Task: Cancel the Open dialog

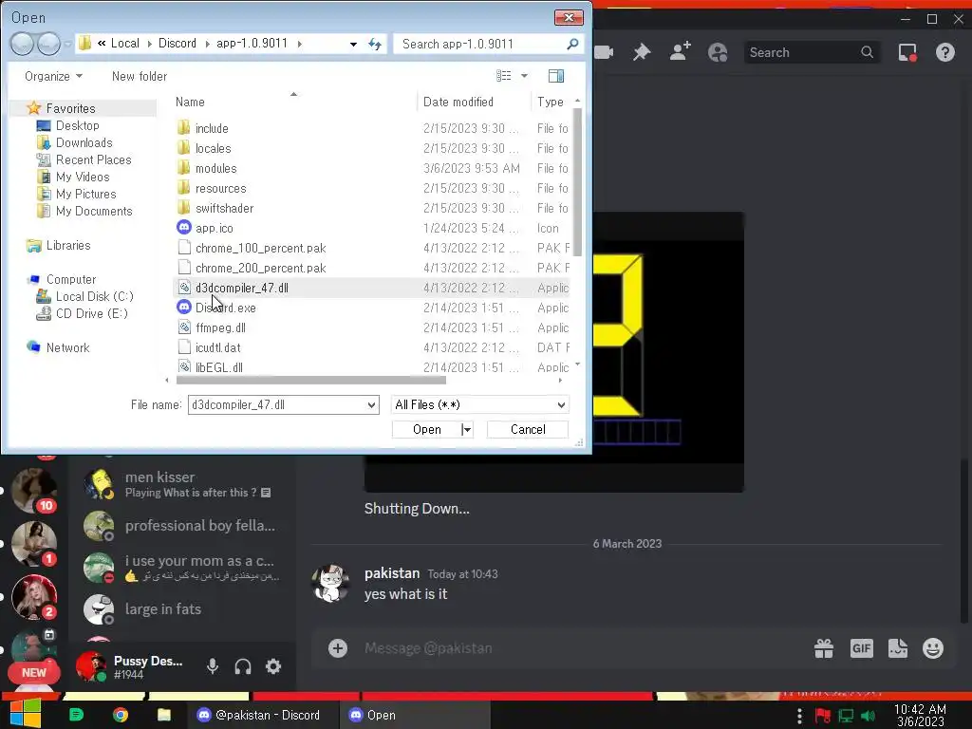Action: pos(528,430)
